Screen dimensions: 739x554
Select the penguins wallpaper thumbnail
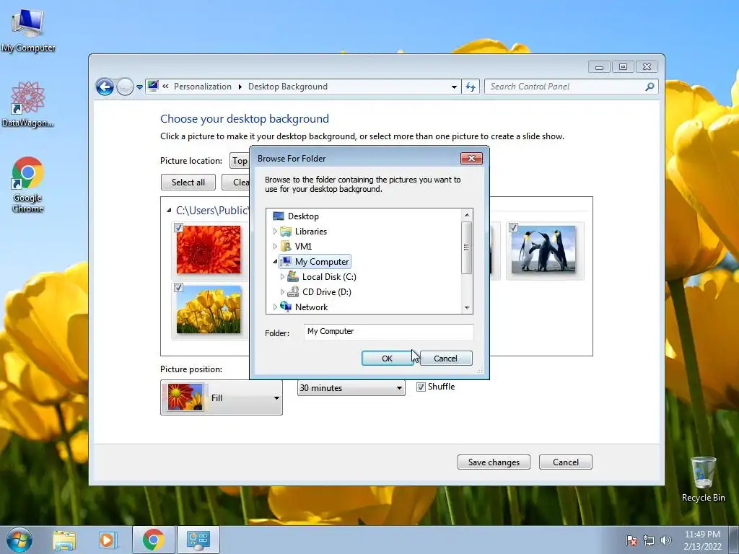[543, 250]
